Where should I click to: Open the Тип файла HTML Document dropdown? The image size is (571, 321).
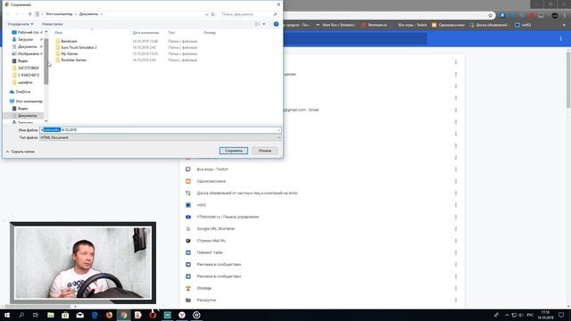pyautogui.click(x=161, y=137)
